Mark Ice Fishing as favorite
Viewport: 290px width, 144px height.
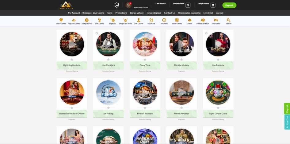[x=108, y=108]
